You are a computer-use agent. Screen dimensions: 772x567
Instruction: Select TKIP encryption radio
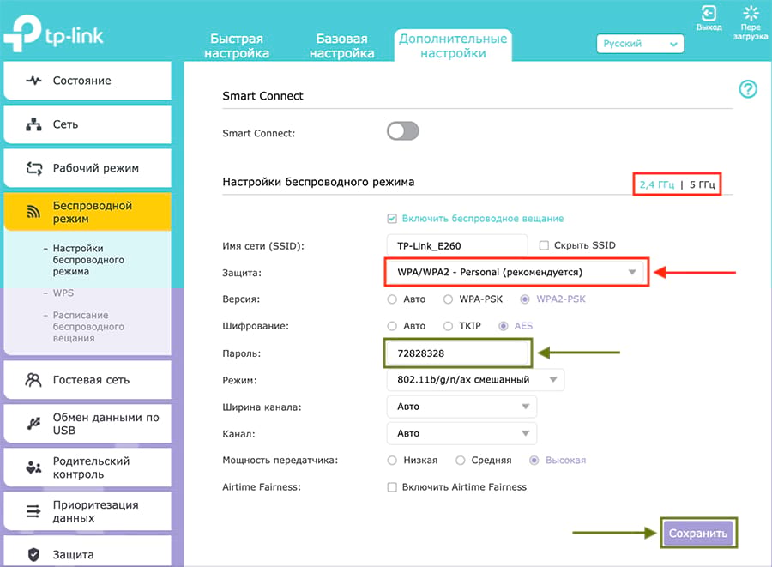(x=448, y=326)
